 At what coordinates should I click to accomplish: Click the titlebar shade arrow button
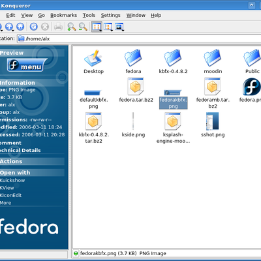[x=252, y=5]
